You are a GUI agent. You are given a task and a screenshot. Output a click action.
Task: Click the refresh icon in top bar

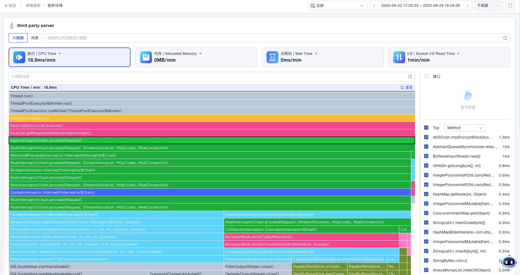[x=510, y=6]
